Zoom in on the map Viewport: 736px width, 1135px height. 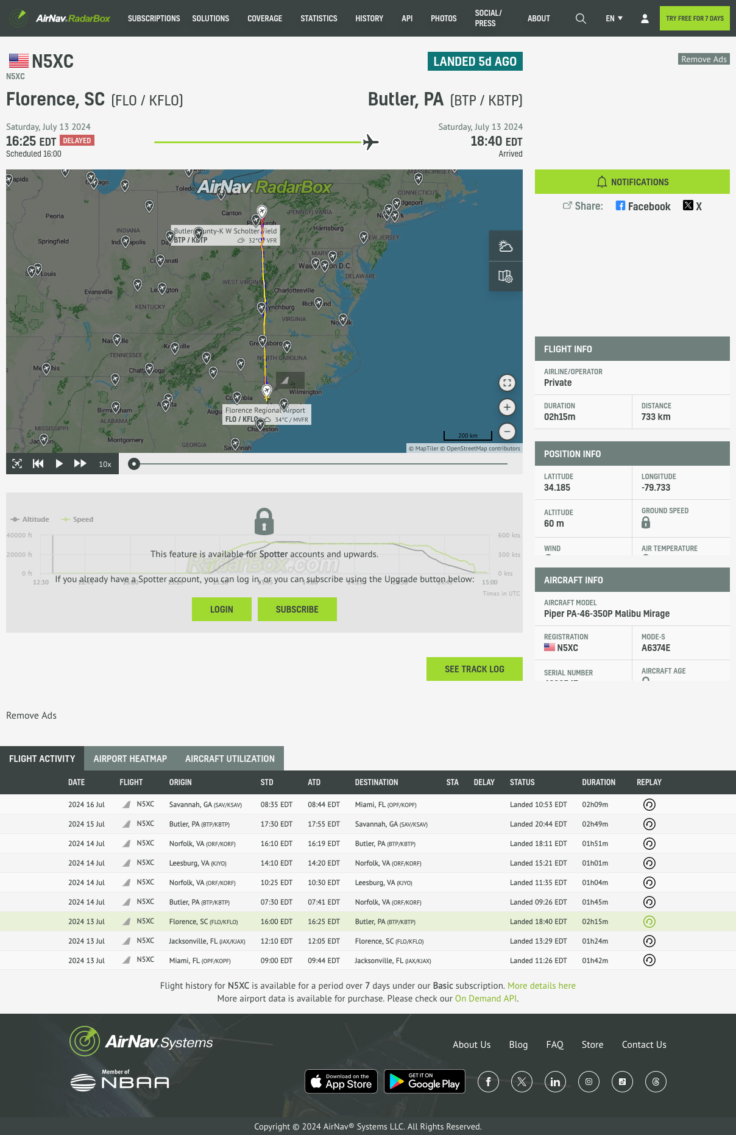click(x=507, y=407)
